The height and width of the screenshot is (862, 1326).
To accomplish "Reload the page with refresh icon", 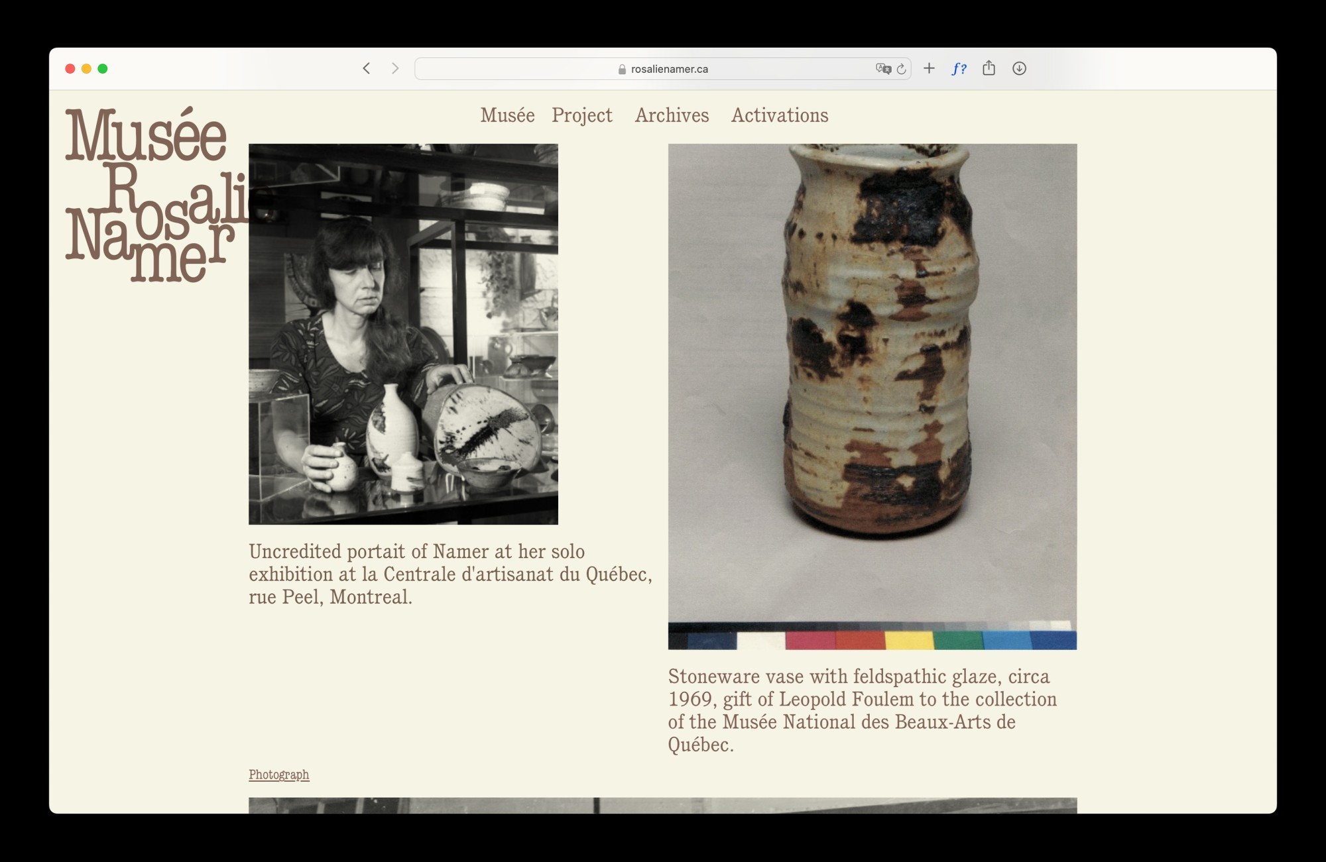I will click(901, 69).
